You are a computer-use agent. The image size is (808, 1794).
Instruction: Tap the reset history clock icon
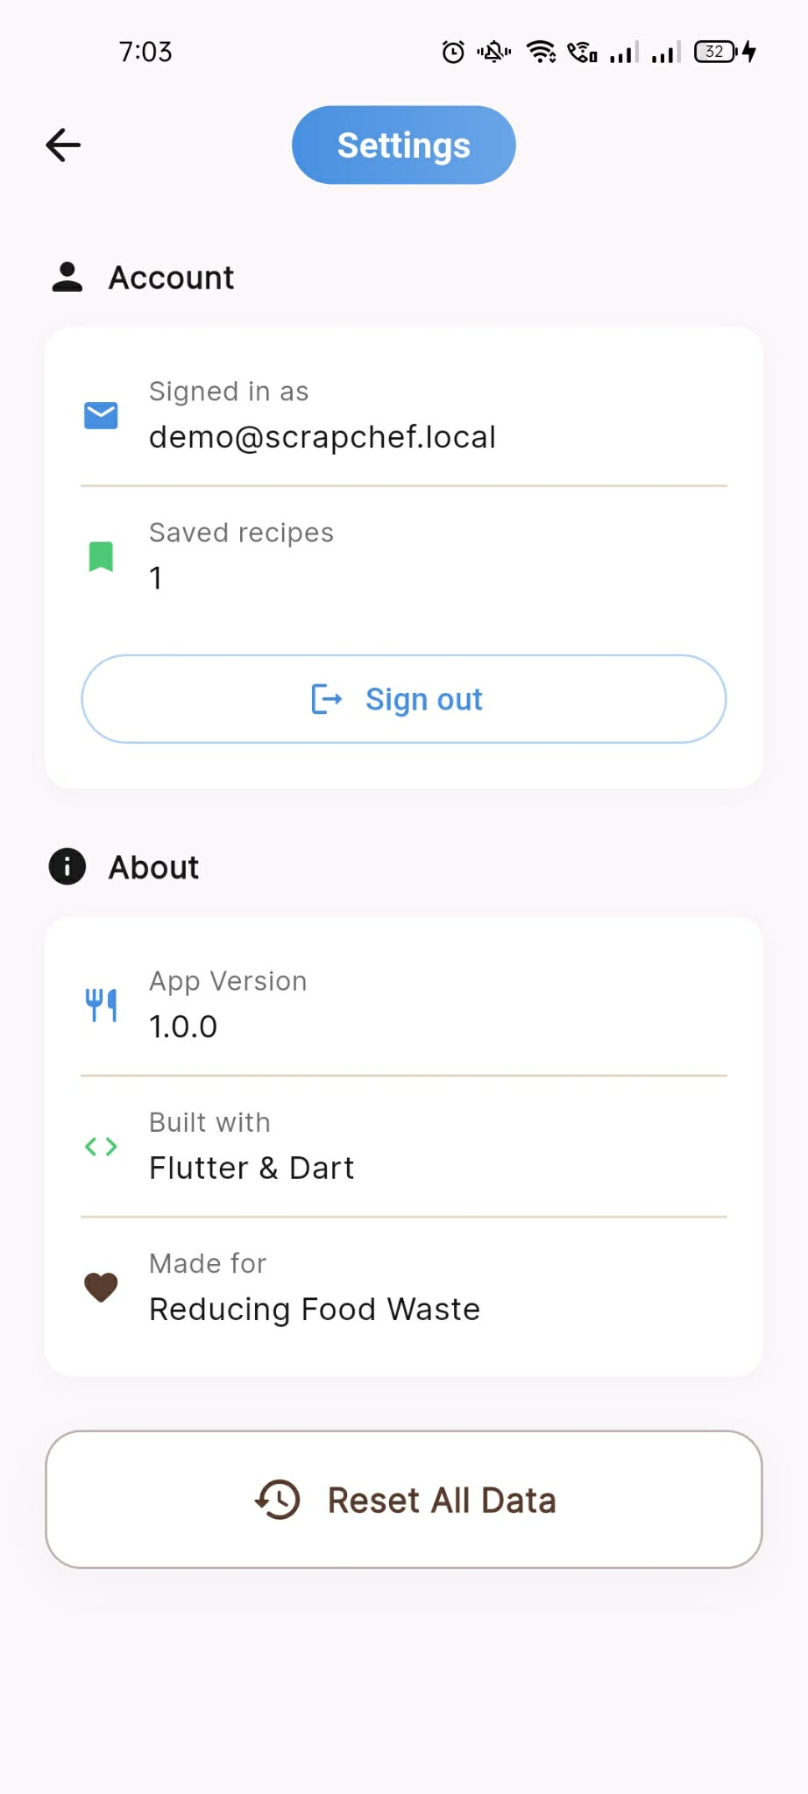pyautogui.click(x=278, y=1500)
